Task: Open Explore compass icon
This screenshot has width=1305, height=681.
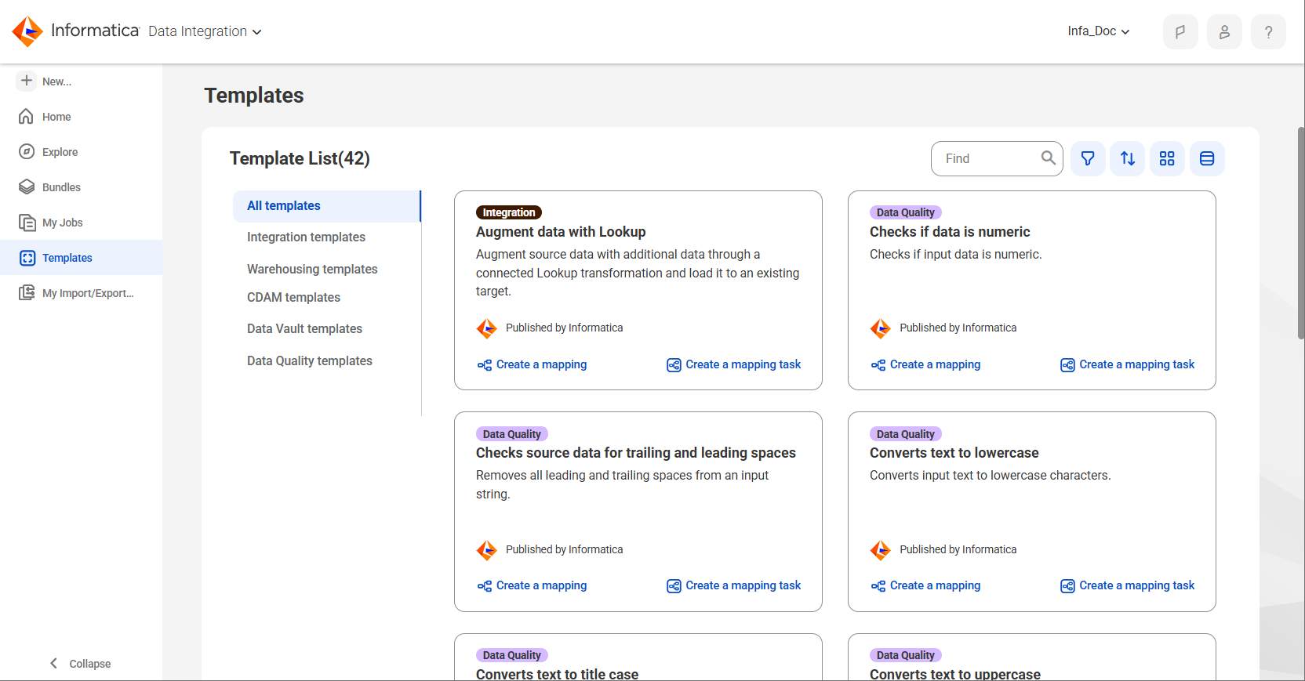Action: [x=27, y=152]
